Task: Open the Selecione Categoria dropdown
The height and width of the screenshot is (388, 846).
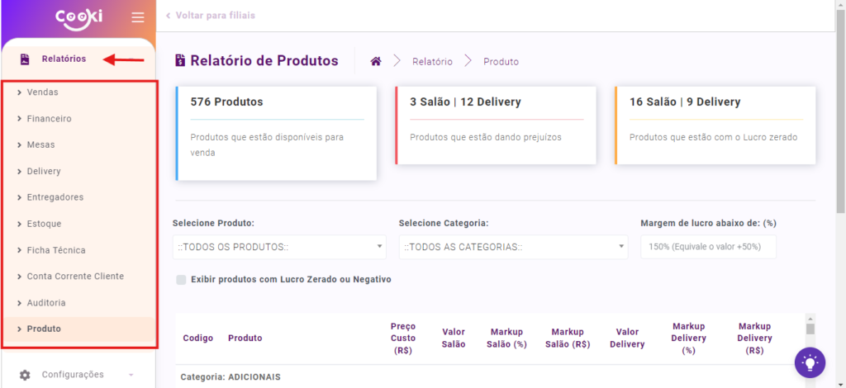Action: click(x=513, y=247)
